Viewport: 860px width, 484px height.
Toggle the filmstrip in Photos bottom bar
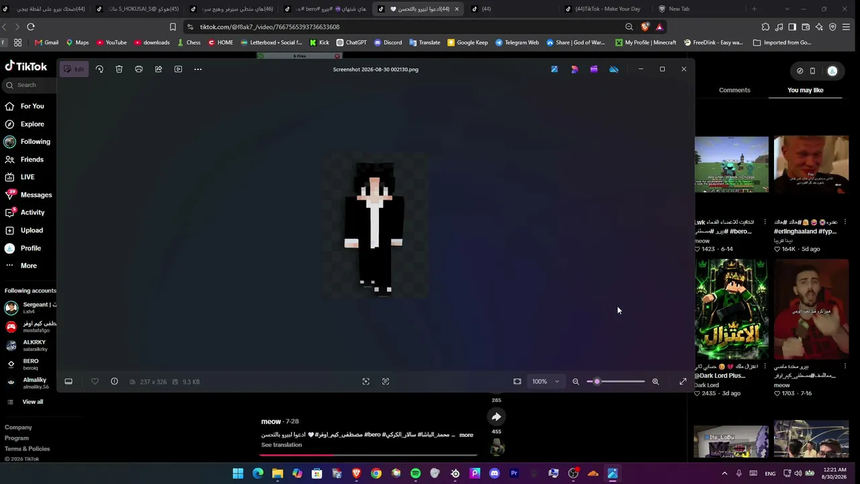pos(69,382)
